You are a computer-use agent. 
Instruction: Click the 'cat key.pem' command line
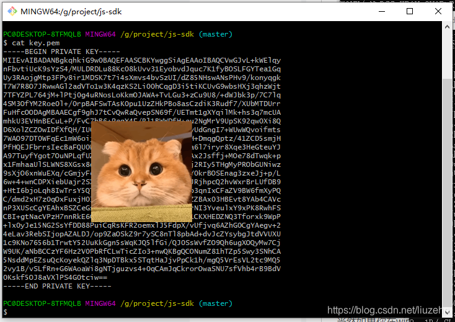[x=32, y=43]
